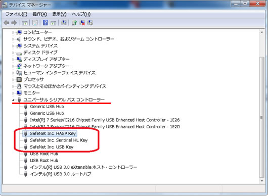
Task: Open the 操作(A) menu
Action: [39, 14]
